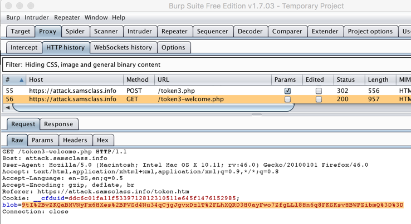This screenshot has width=411, height=224.
Task: Toggle Edited checkbox for request 55
Action: (319, 91)
